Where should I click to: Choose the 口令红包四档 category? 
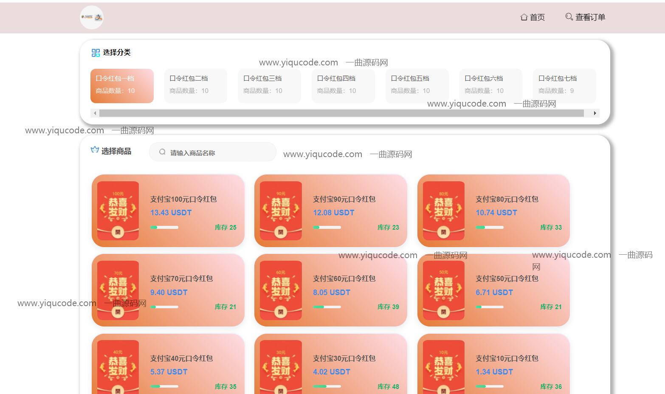point(343,85)
